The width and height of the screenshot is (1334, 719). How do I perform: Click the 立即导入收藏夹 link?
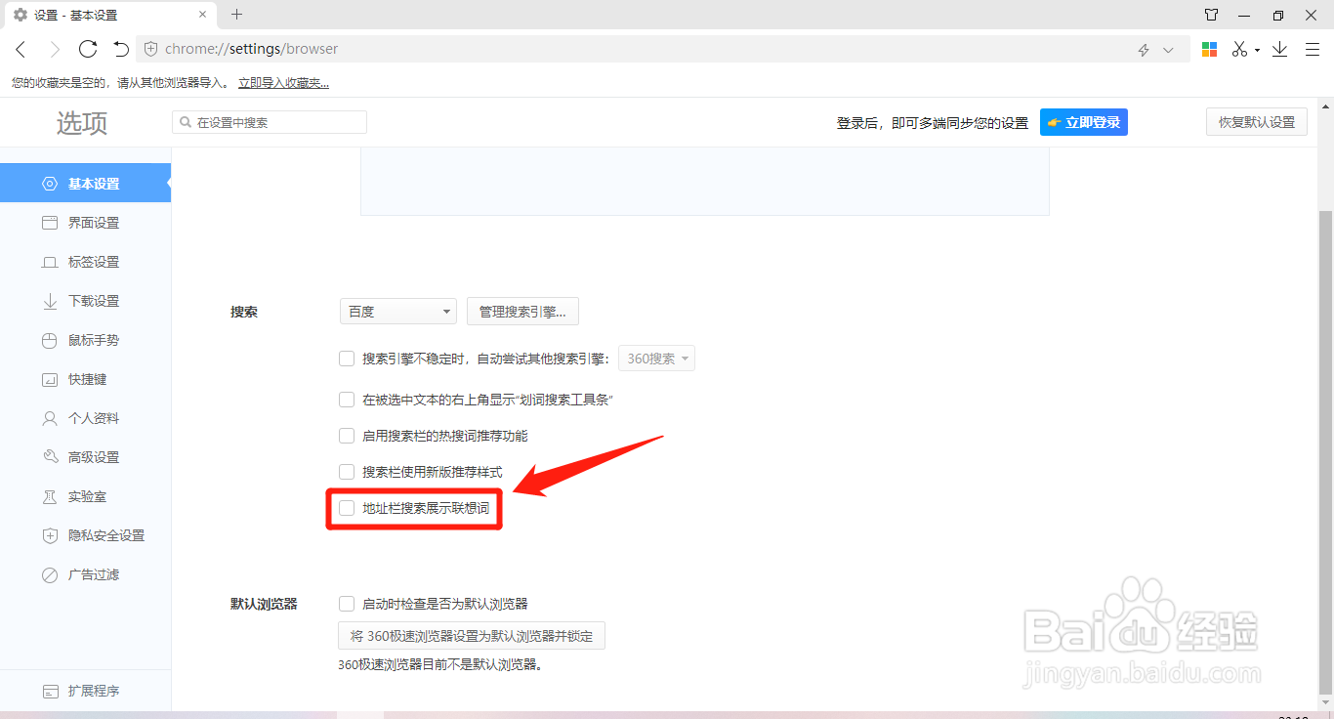pos(283,83)
